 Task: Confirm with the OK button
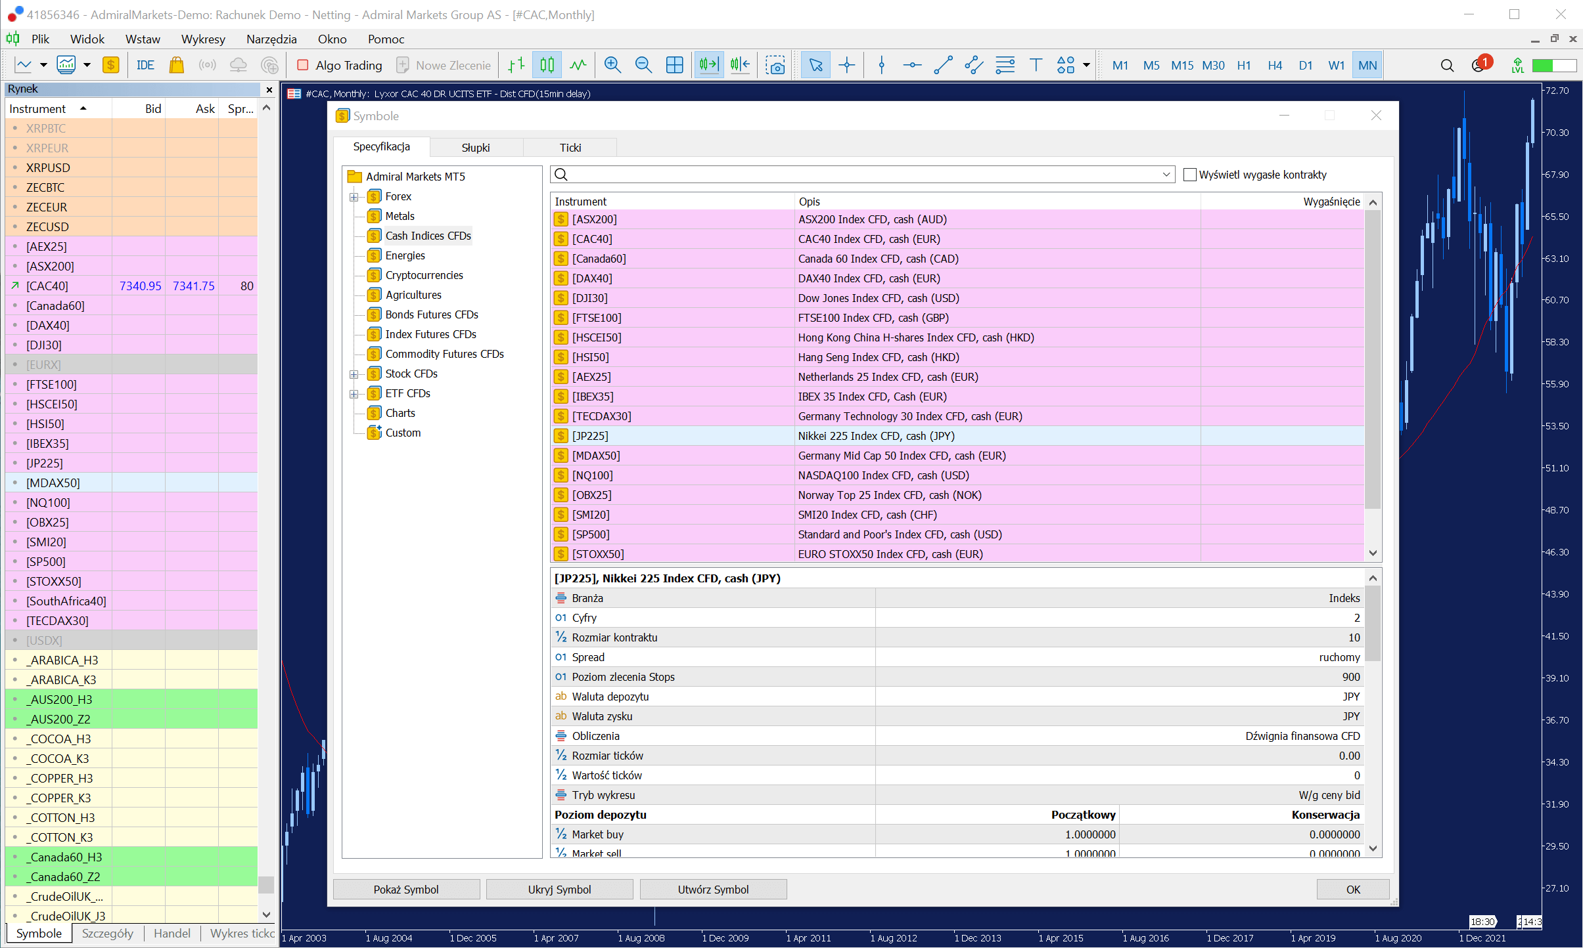tap(1353, 890)
